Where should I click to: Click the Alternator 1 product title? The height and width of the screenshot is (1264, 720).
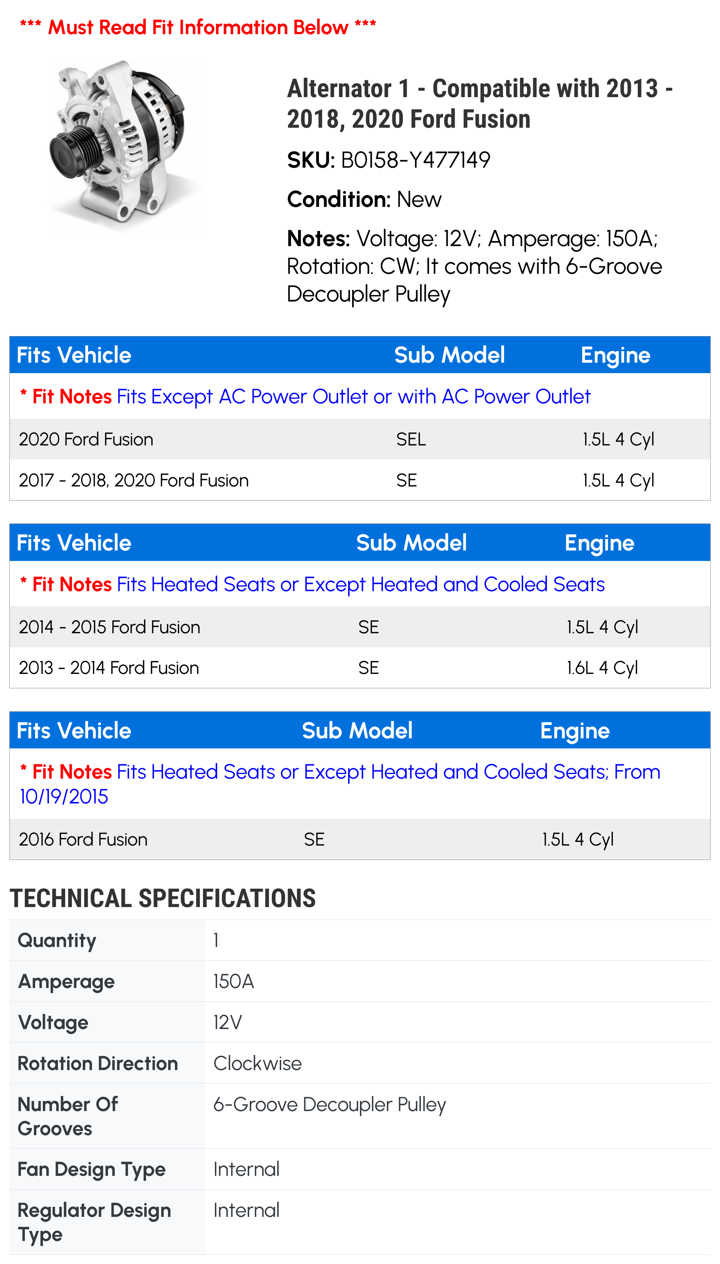pos(479,104)
